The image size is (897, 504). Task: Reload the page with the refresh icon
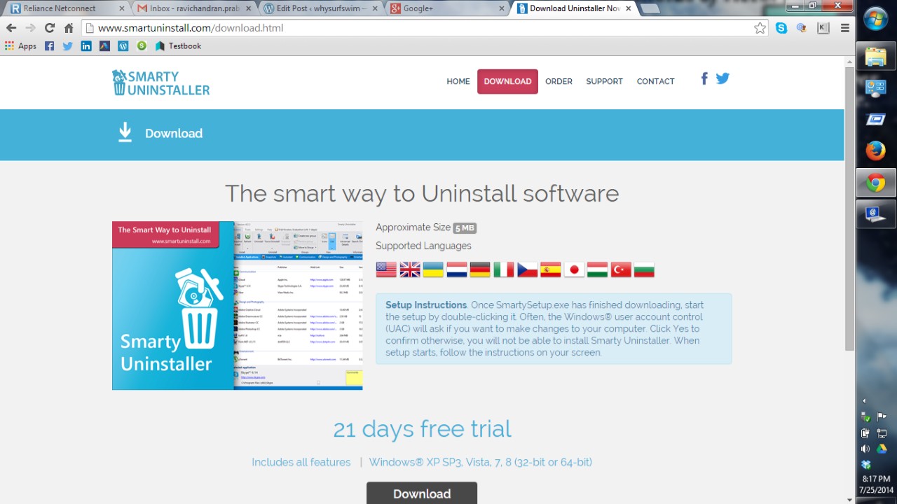click(x=49, y=28)
